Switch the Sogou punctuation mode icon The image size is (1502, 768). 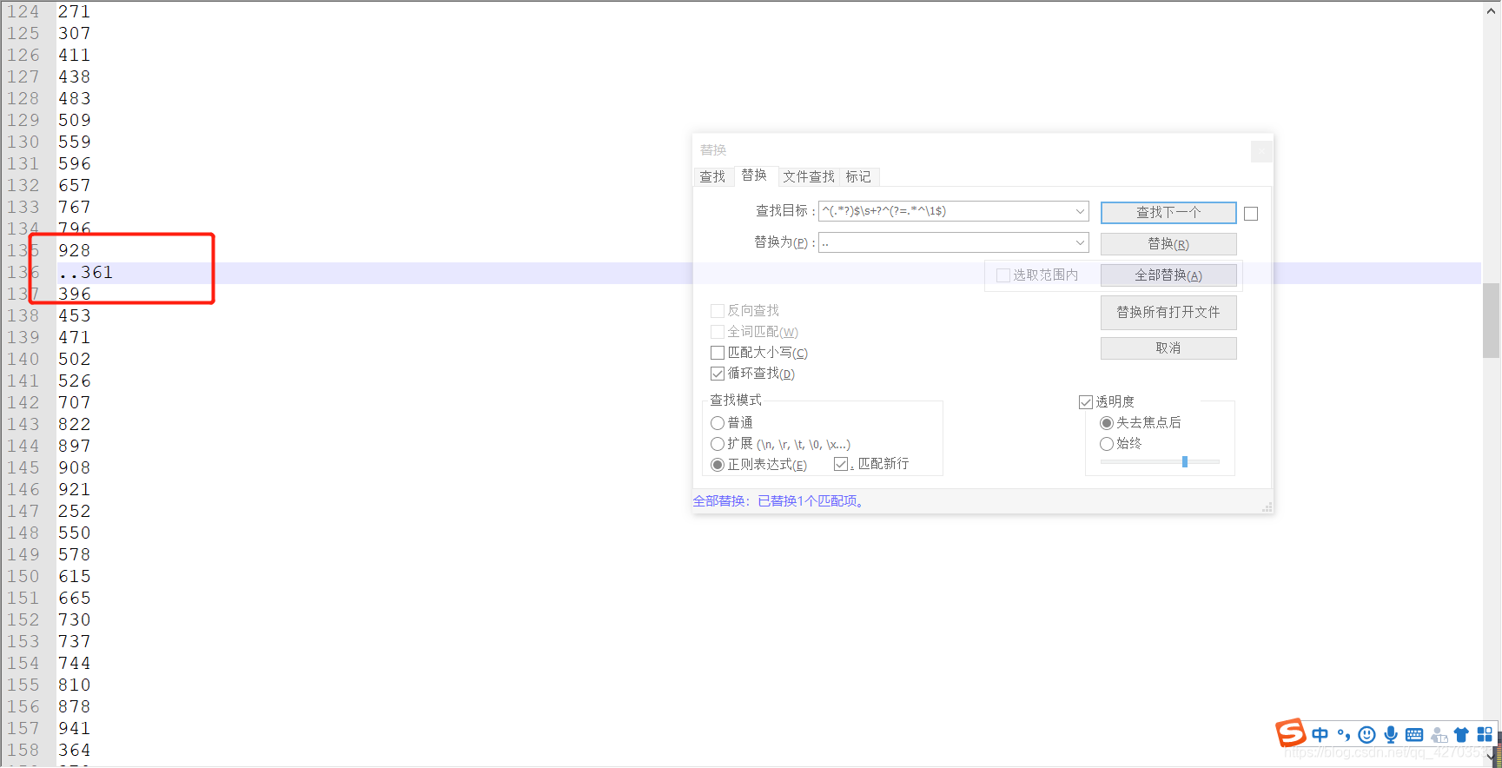pyautogui.click(x=1344, y=734)
